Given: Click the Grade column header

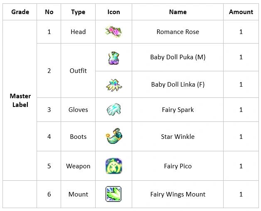Looking at the screenshot, I should pyautogui.click(x=20, y=12).
